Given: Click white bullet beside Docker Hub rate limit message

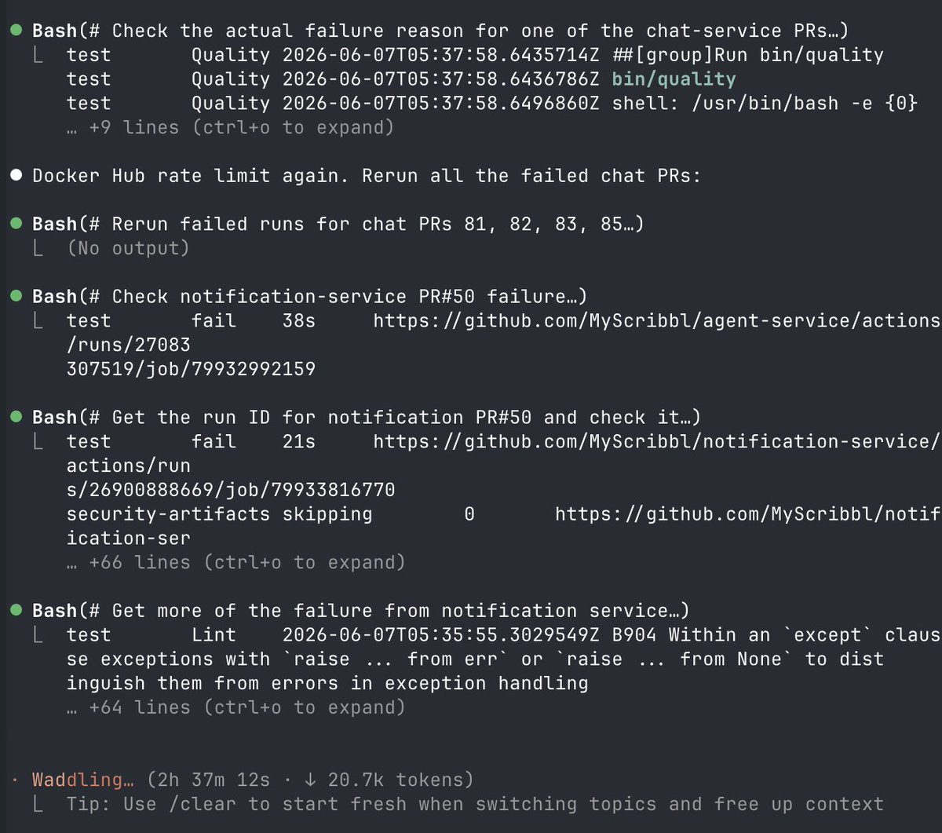Looking at the screenshot, I should click(16, 176).
